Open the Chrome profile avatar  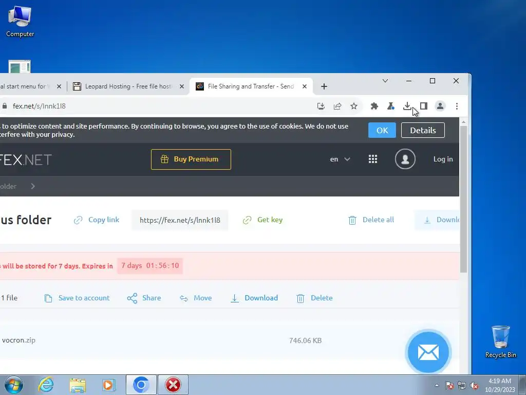[x=440, y=106]
